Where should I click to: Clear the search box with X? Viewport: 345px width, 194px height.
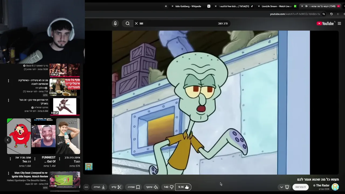coord(136,23)
